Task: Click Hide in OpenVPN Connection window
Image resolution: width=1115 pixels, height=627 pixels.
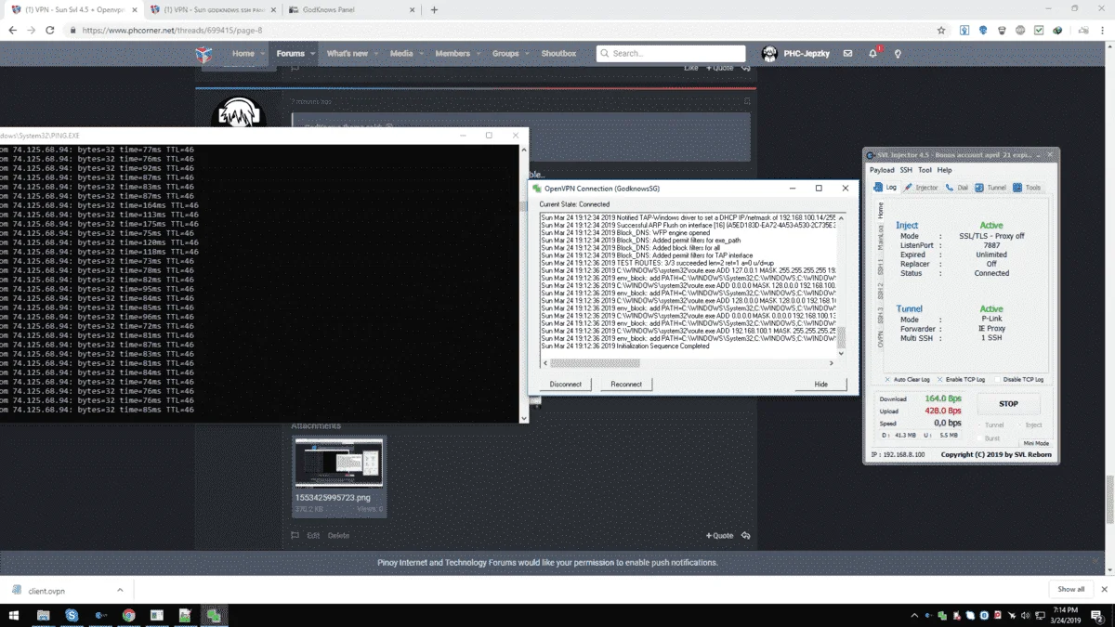Action: tap(820, 384)
